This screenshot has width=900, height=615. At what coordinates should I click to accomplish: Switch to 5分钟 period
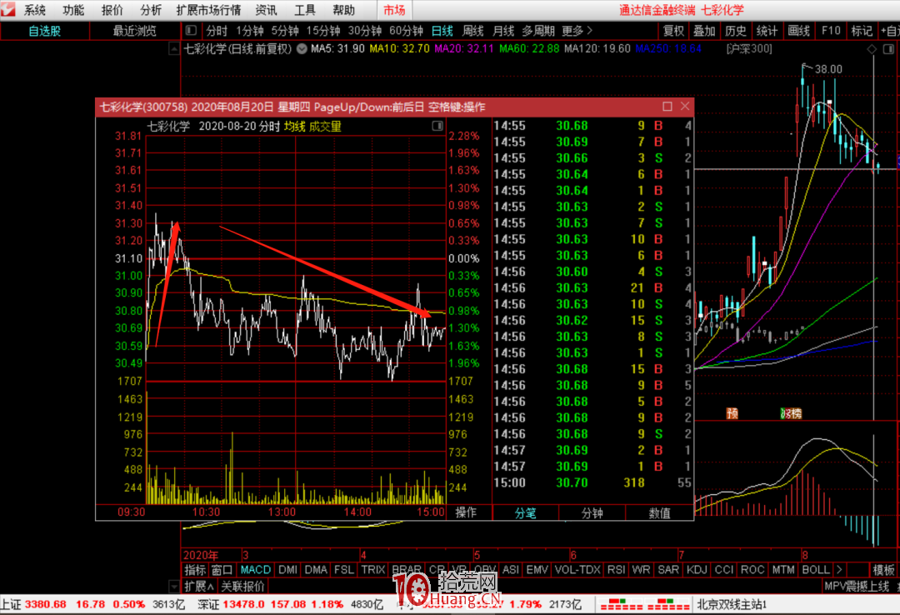coord(285,31)
